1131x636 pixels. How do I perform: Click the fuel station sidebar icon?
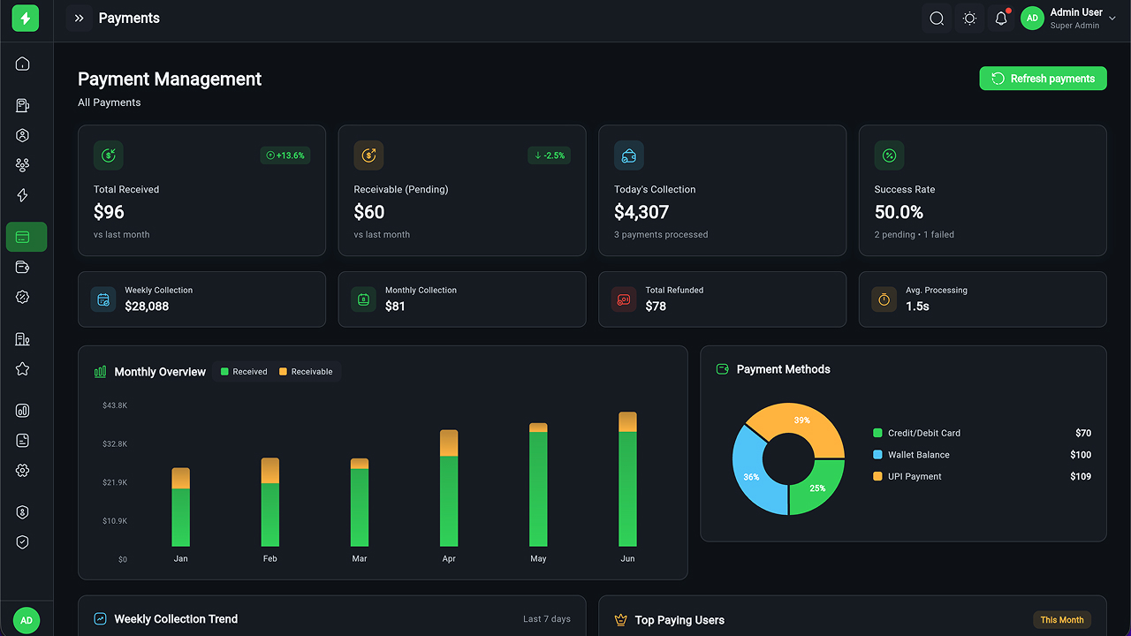(x=23, y=106)
